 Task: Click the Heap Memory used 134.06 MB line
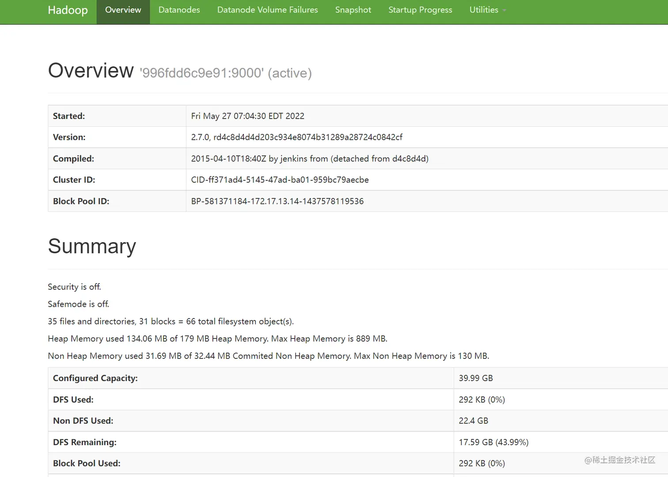217,339
